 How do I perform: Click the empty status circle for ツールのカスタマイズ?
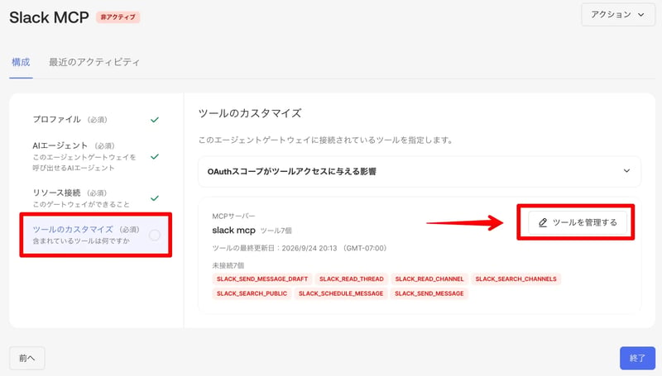point(155,236)
